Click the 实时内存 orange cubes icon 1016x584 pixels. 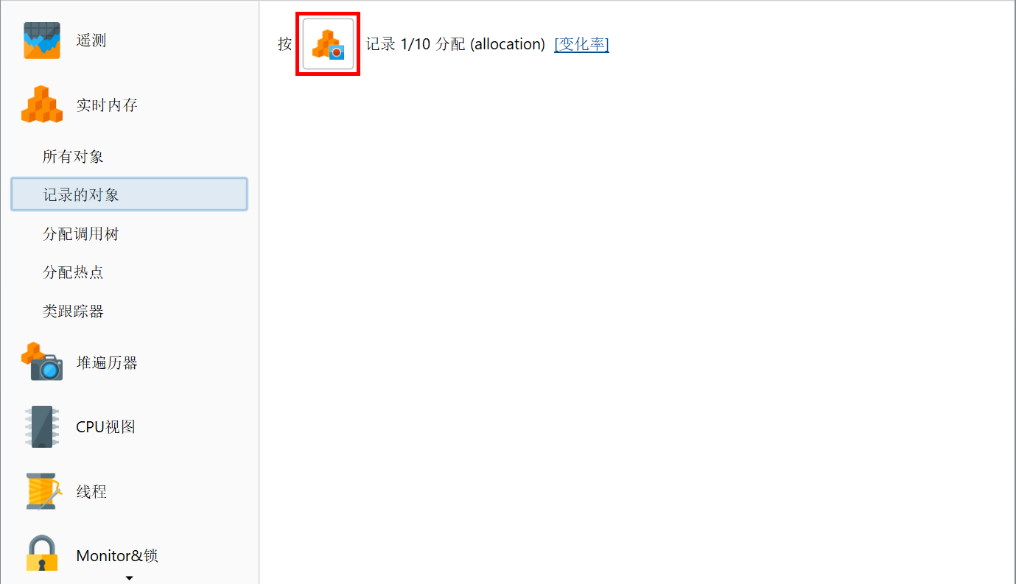[42, 105]
